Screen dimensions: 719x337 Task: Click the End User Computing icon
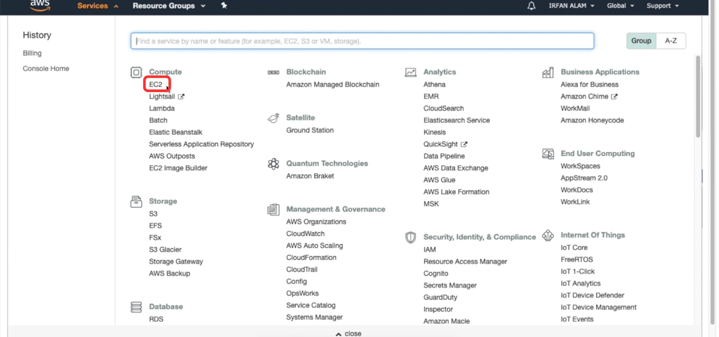548,154
